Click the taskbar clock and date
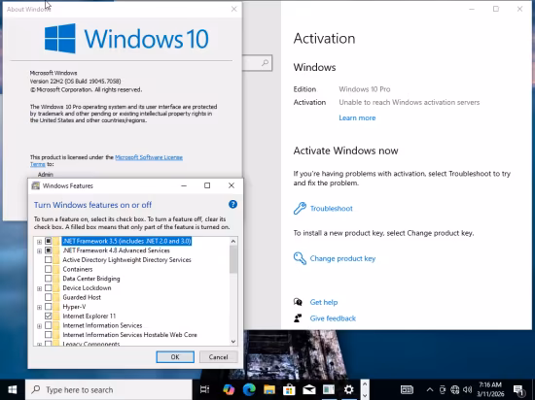The width and height of the screenshot is (535, 400). point(490,389)
